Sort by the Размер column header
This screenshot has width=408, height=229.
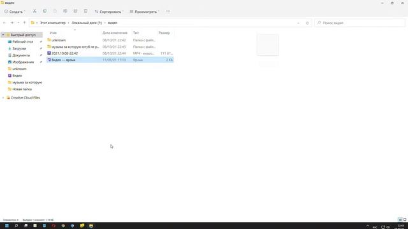[164, 32]
